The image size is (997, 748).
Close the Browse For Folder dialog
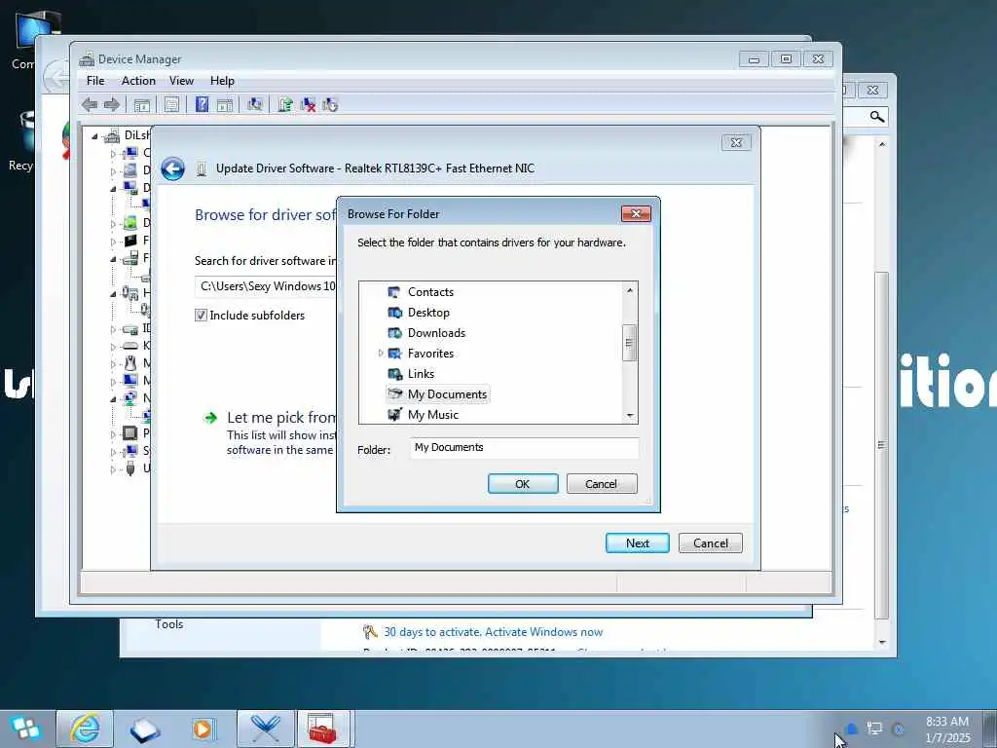(636, 213)
